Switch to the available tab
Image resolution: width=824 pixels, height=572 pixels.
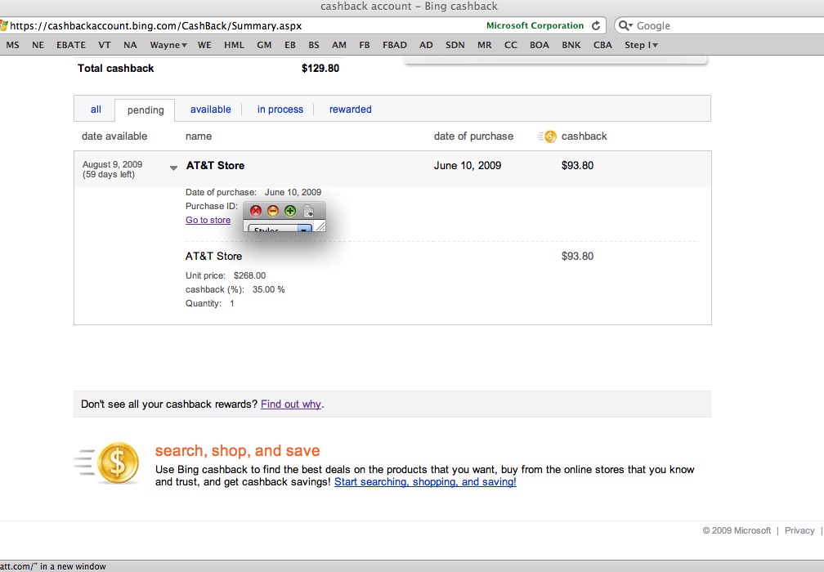click(x=211, y=109)
